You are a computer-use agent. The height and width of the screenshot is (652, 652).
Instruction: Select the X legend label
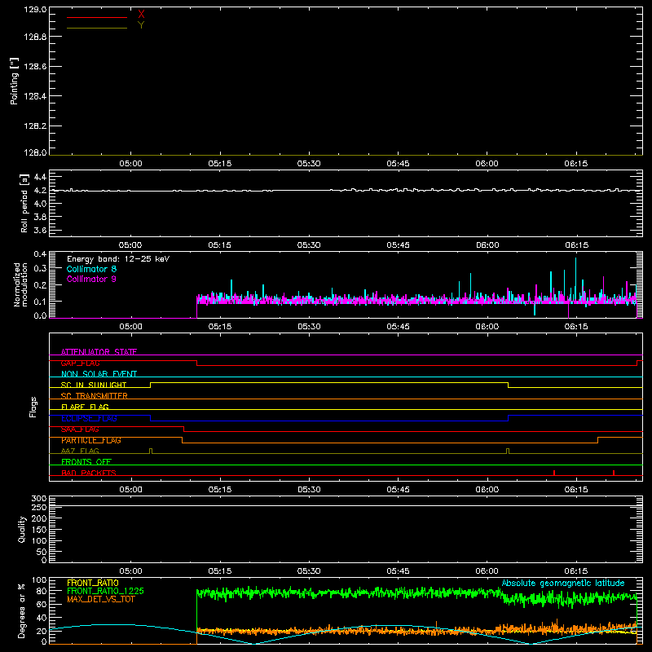(x=141, y=15)
